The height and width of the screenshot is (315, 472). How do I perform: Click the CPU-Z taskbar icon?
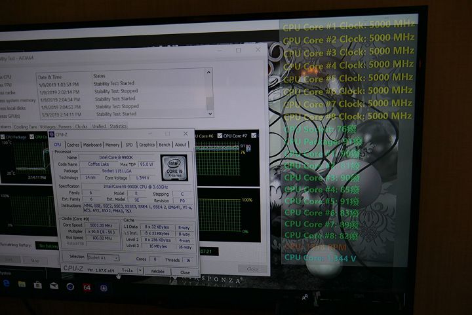(x=104, y=288)
